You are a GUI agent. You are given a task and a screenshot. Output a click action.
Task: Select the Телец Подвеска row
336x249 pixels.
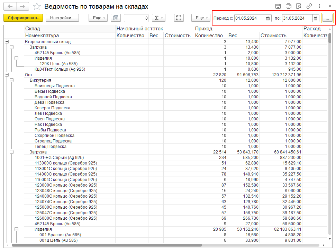pyautogui.click(x=51, y=147)
